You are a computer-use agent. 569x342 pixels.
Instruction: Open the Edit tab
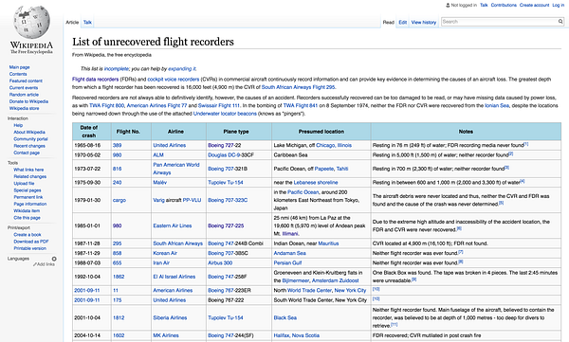[403, 22]
